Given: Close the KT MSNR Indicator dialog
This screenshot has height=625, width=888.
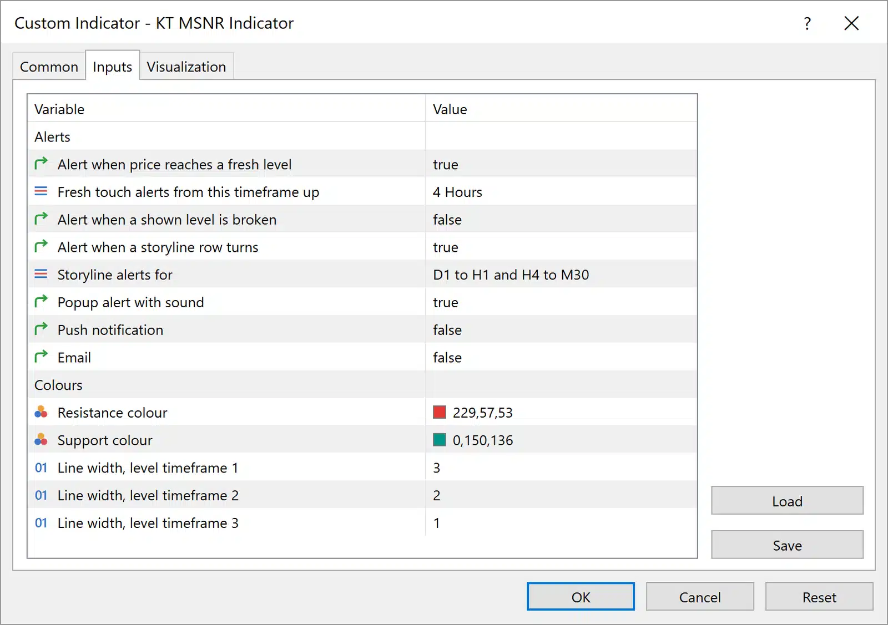Looking at the screenshot, I should pyautogui.click(x=851, y=23).
